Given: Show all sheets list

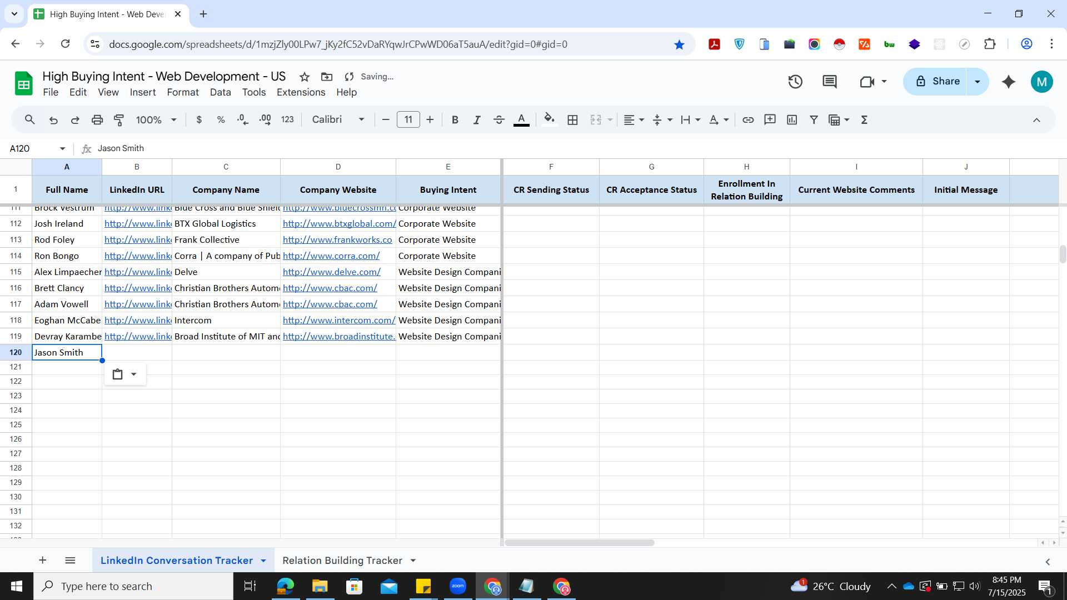Looking at the screenshot, I should 70,560.
